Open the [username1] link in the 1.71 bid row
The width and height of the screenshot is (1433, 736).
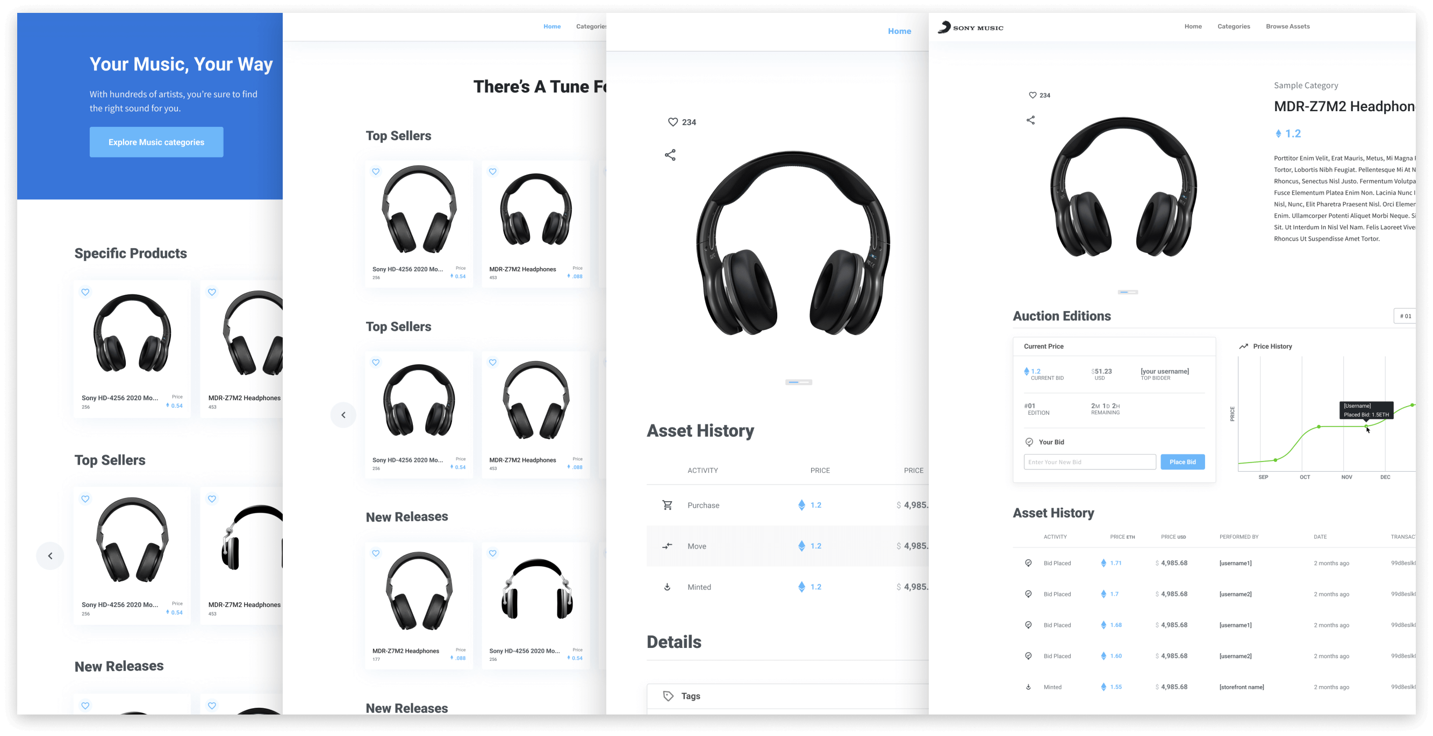[1235, 563]
